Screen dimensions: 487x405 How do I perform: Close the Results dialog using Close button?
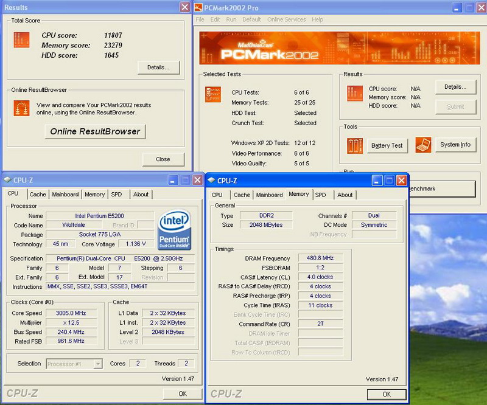163,159
